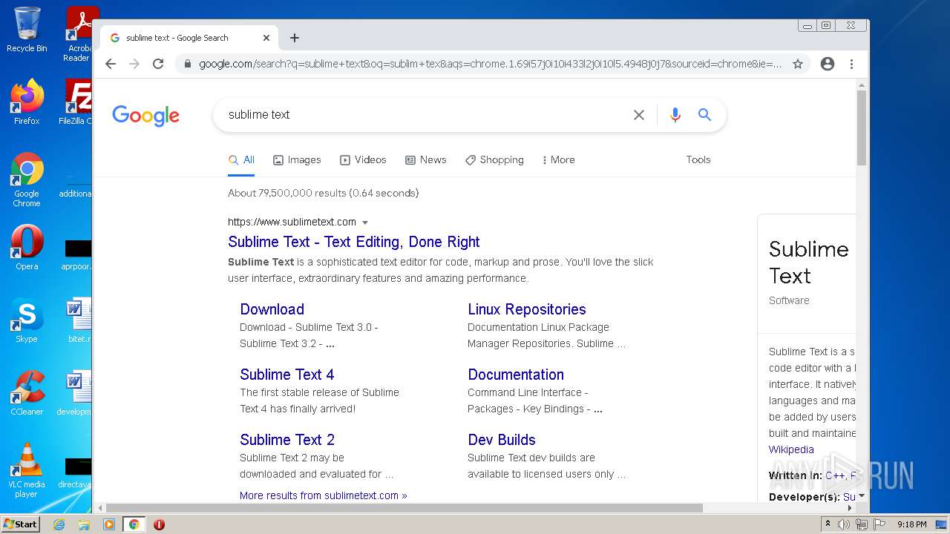This screenshot has height=534, width=950.
Task: Switch to the News tab
Action: coord(426,160)
